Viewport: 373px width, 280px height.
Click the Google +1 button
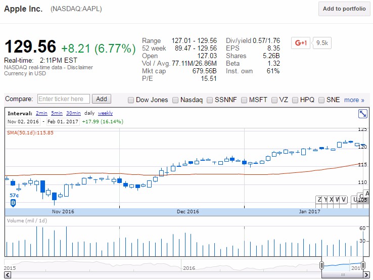301,43
